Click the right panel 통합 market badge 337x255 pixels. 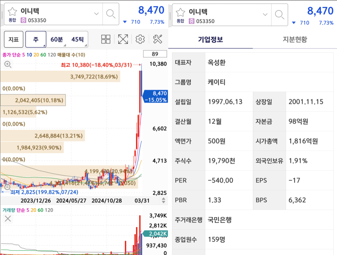pyautogui.click(x=180, y=21)
